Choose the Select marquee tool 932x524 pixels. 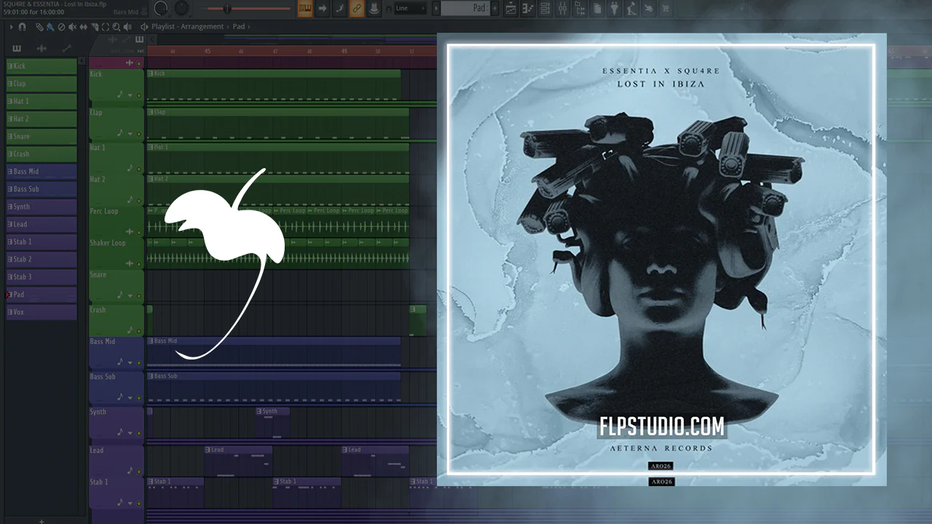coord(106,27)
